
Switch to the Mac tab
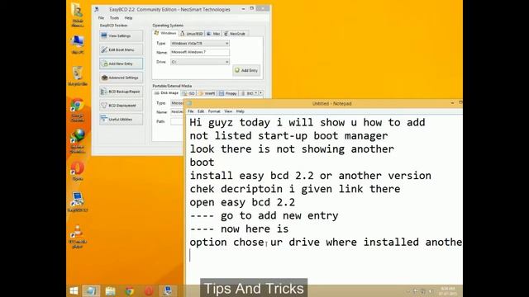[213, 33]
